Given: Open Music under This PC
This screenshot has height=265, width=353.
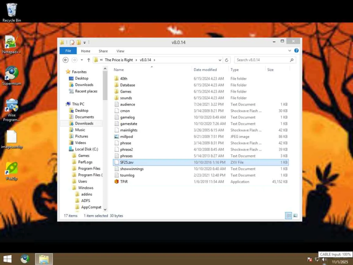Looking at the screenshot, I should click(80, 130).
